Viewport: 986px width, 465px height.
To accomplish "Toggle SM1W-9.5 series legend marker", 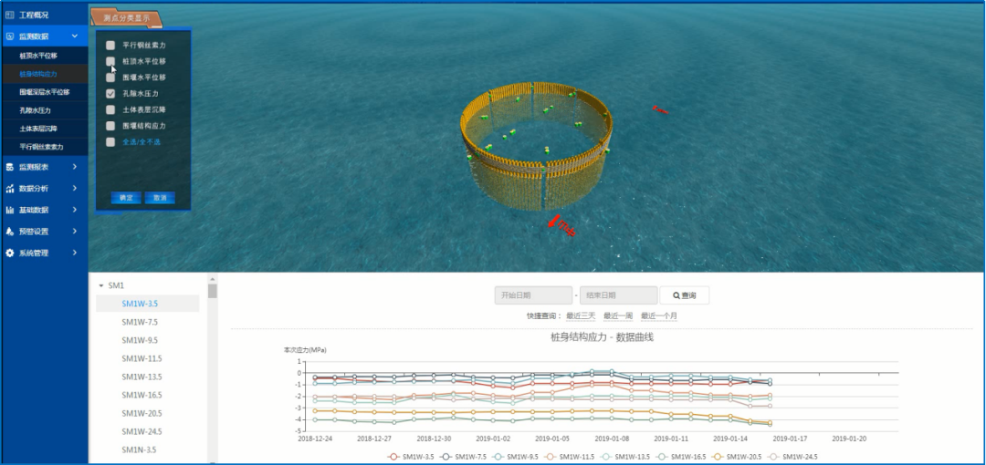I will tap(498, 457).
